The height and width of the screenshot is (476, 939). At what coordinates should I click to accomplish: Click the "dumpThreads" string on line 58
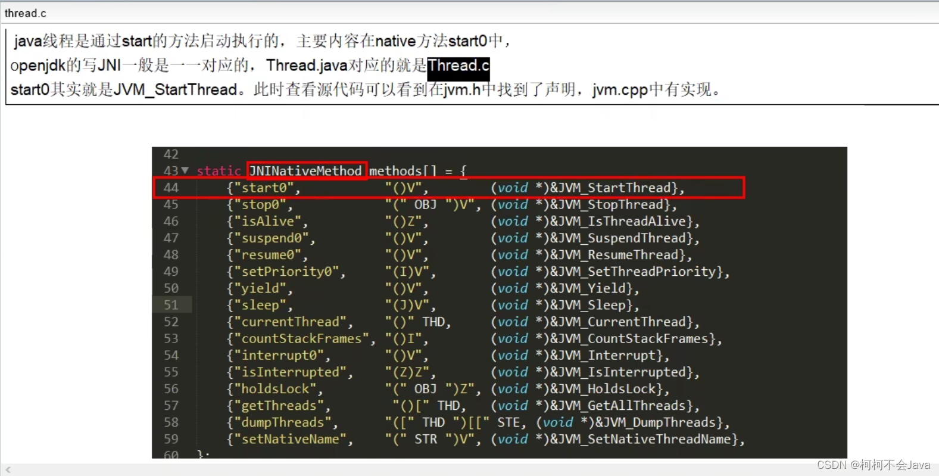point(283,422)
